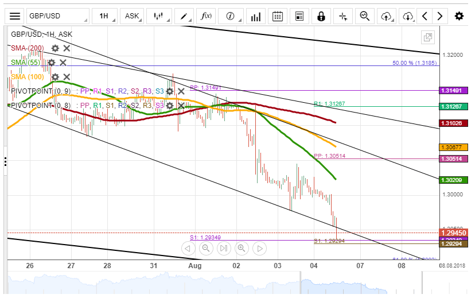This screenshot has height=298, width=475.
Task: Click the PP: 1.30514 line label
Action: click(330, 156)
